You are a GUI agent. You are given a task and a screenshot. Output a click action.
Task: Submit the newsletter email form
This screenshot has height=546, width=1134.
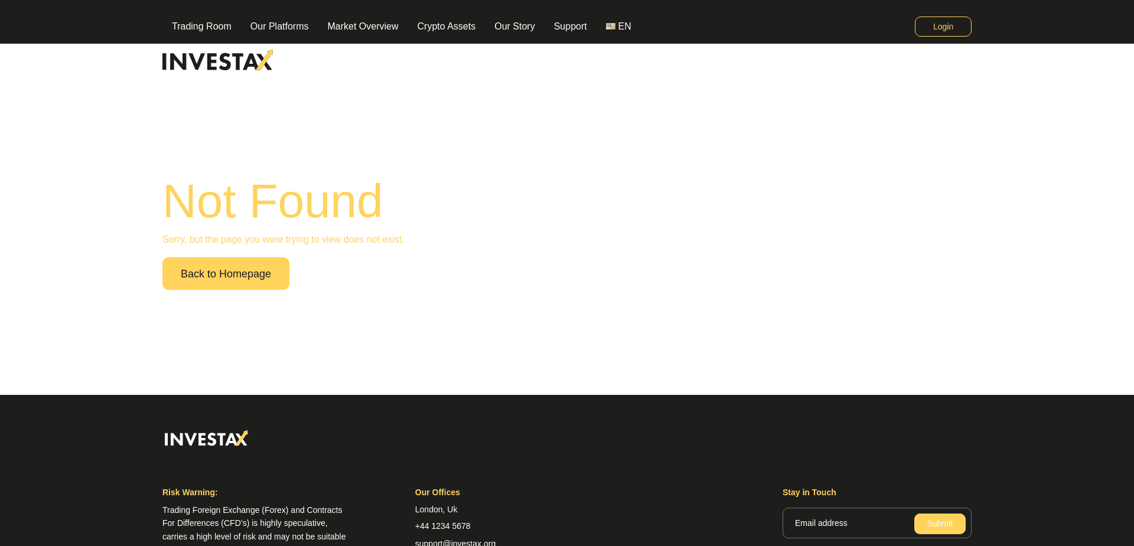tap(939, 524)
